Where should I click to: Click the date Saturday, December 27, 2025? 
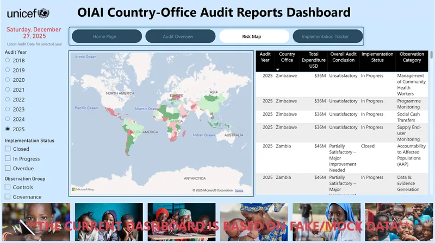tap(34, 33)
